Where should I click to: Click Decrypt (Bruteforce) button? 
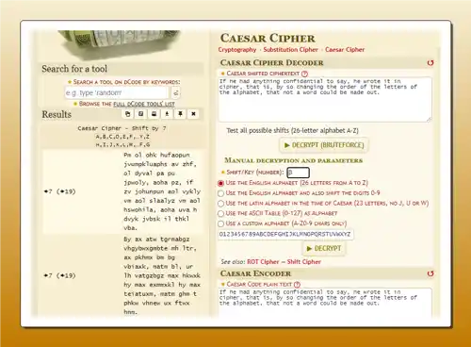(324, 145)
